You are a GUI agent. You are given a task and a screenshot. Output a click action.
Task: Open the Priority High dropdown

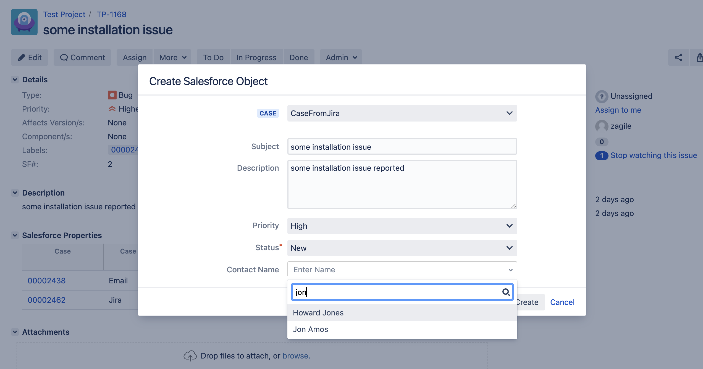tap(402, 226)
